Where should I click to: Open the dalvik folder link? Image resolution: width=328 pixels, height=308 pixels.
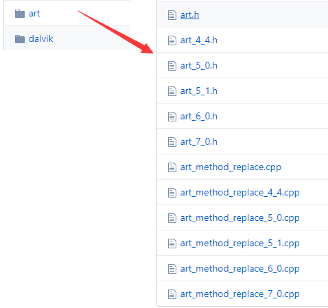[x=40, y=38]
